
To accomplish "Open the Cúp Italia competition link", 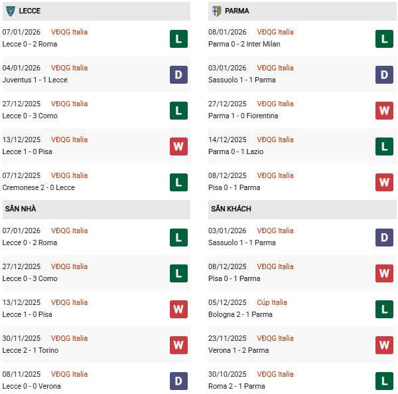I will click(x=273, y=302).
